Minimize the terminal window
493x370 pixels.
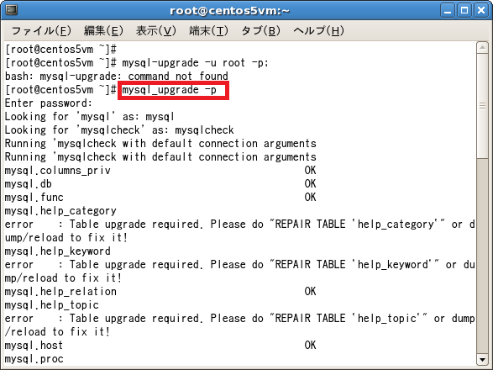(x=448, y=10)
